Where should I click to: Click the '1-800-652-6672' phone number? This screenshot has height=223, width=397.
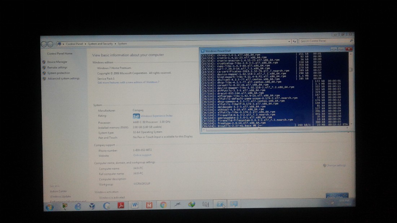(142, 150)
